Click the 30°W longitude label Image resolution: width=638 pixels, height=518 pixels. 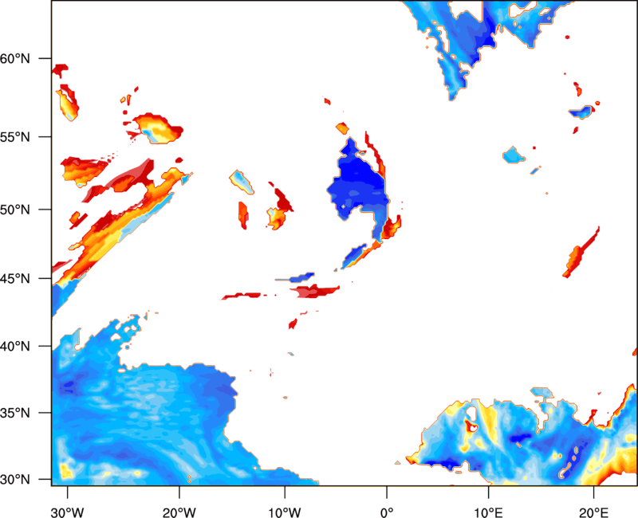(67, 512)
